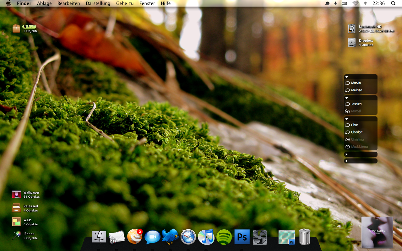
Task: Click the iPhone label text
Action: coord(29,234)
